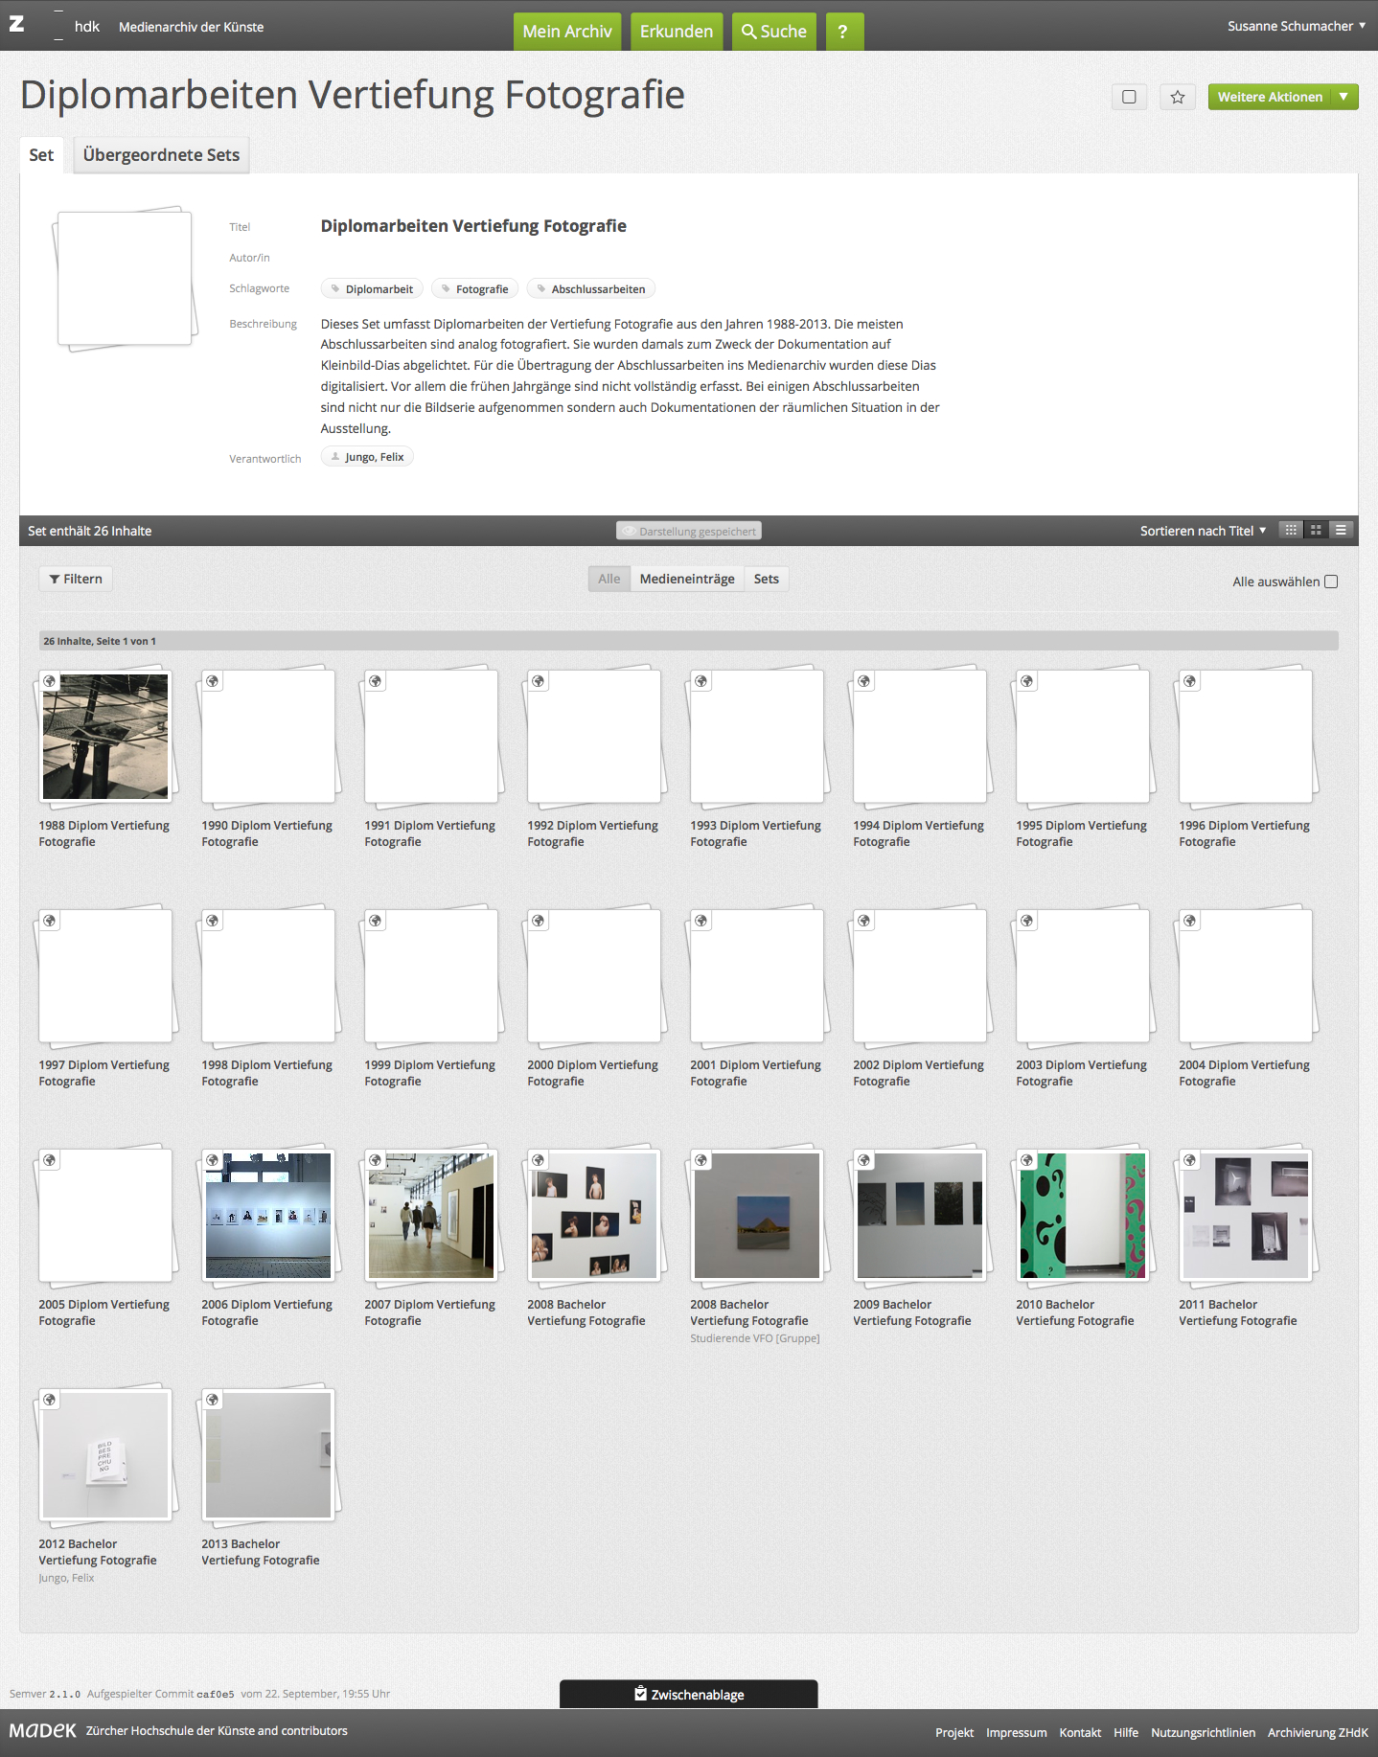Image resolution: width=1378 pixels, height=1757 pixels.
Task: Check the Alle auswählen checkbox
Action: point(1331,582)
